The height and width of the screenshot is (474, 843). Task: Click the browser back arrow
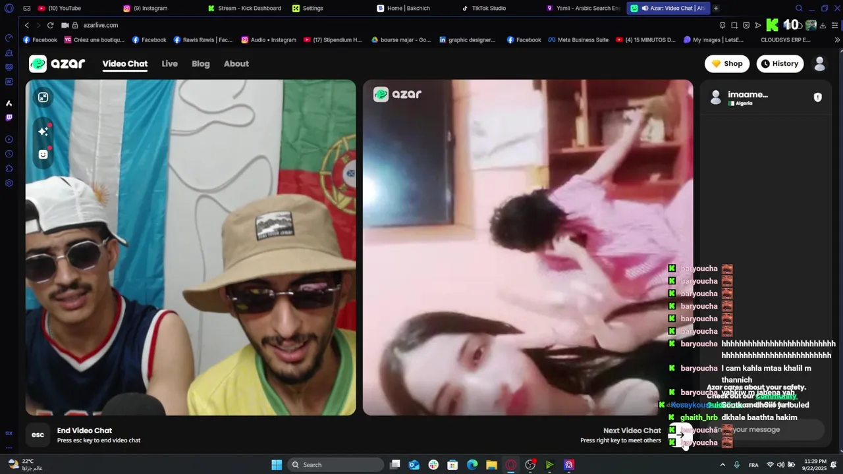[x=27, y=25]
